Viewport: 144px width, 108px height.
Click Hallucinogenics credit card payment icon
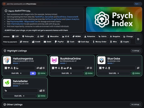coord(41,68)
